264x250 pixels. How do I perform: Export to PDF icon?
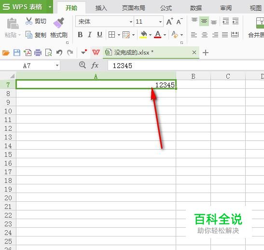point(28,53)
